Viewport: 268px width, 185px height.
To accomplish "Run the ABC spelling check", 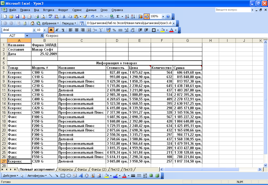I will (51, 16).
